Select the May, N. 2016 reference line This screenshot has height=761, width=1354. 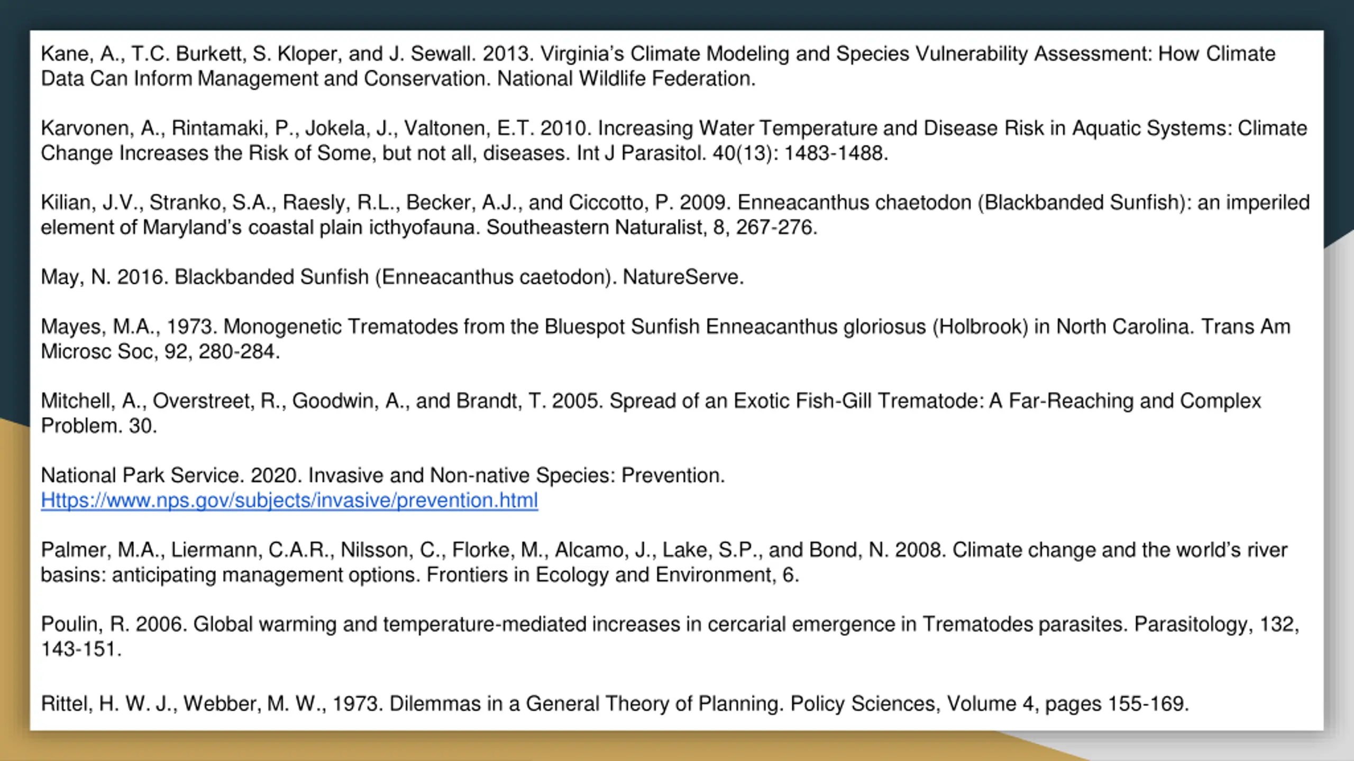392,277
